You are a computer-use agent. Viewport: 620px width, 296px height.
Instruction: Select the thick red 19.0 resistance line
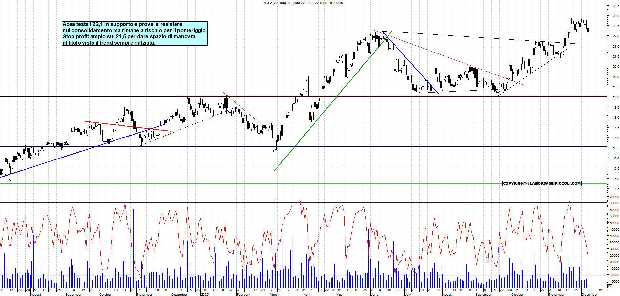(x=394, y=96)
